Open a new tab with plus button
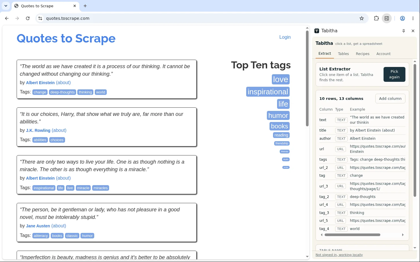 pos(85,6)
